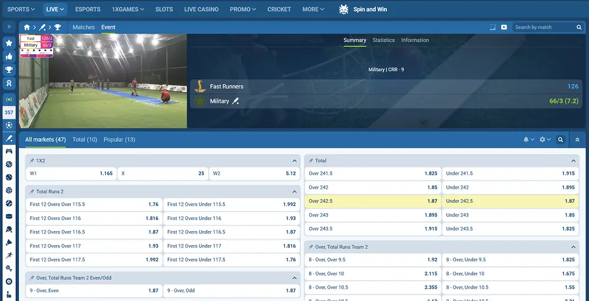The height and width of the screenshot is (301, 589).
Task: Go to SLOTS in top navigation
Action: click(164, 9)
